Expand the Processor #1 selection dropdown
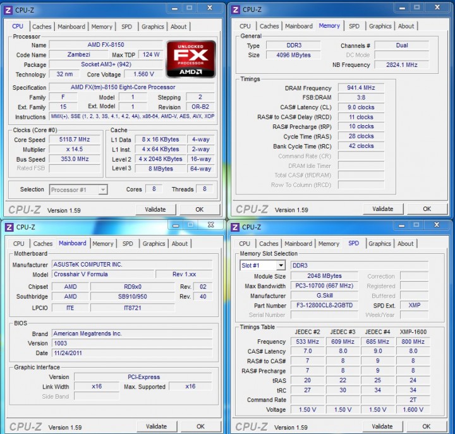455x434 pixels. 102,190
